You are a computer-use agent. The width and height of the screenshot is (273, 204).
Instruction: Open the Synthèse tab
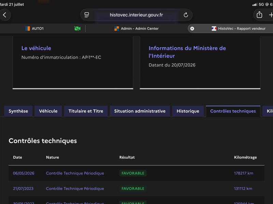coord(18,111)
